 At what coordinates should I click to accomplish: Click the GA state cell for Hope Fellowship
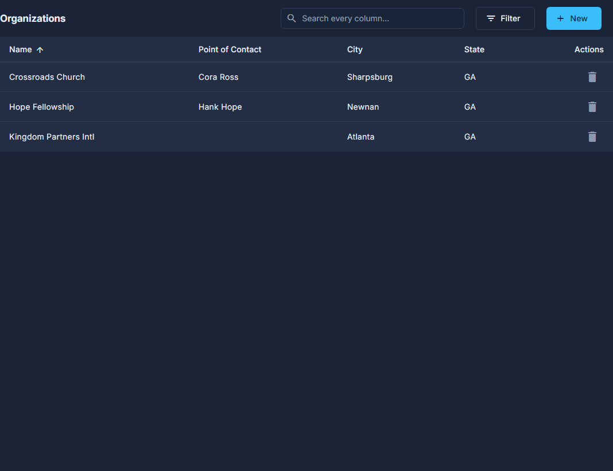(470, 107)
